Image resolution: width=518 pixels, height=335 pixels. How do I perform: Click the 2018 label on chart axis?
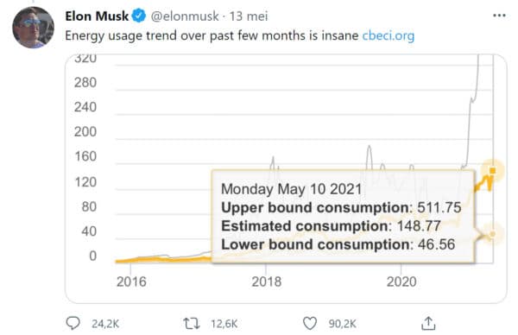coord(266,281)
